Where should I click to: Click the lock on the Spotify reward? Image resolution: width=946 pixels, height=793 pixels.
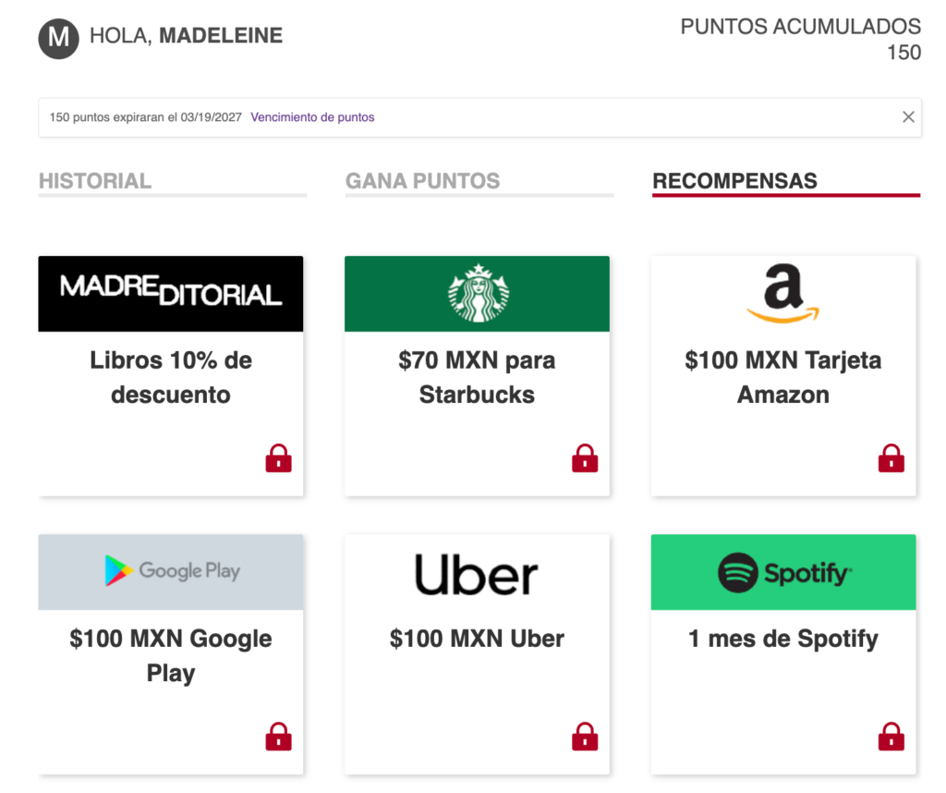pyautogui.click(x=891, y=737)
